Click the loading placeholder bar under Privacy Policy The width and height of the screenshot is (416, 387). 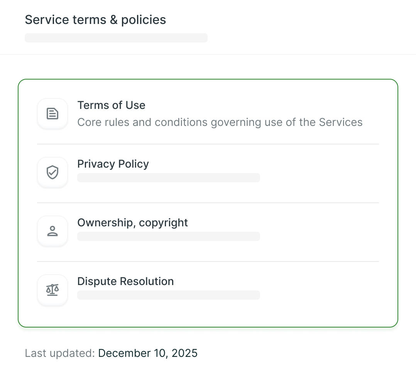tap(169, 178)
